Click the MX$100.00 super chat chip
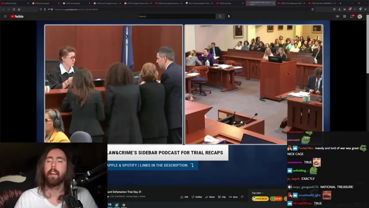This screenshot has height=208, width=369. 260,199
